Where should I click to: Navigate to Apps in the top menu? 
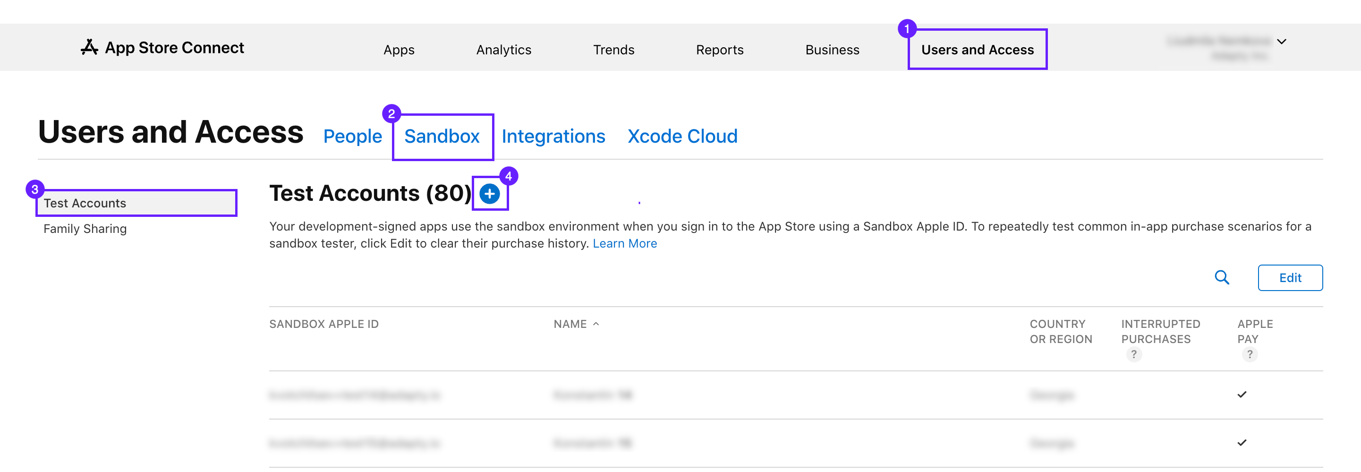click(399, 49)
